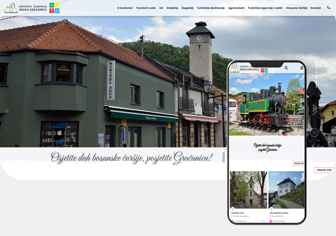
Task: Expand the Turističke destinacije menu
Action: coord(211,8)
